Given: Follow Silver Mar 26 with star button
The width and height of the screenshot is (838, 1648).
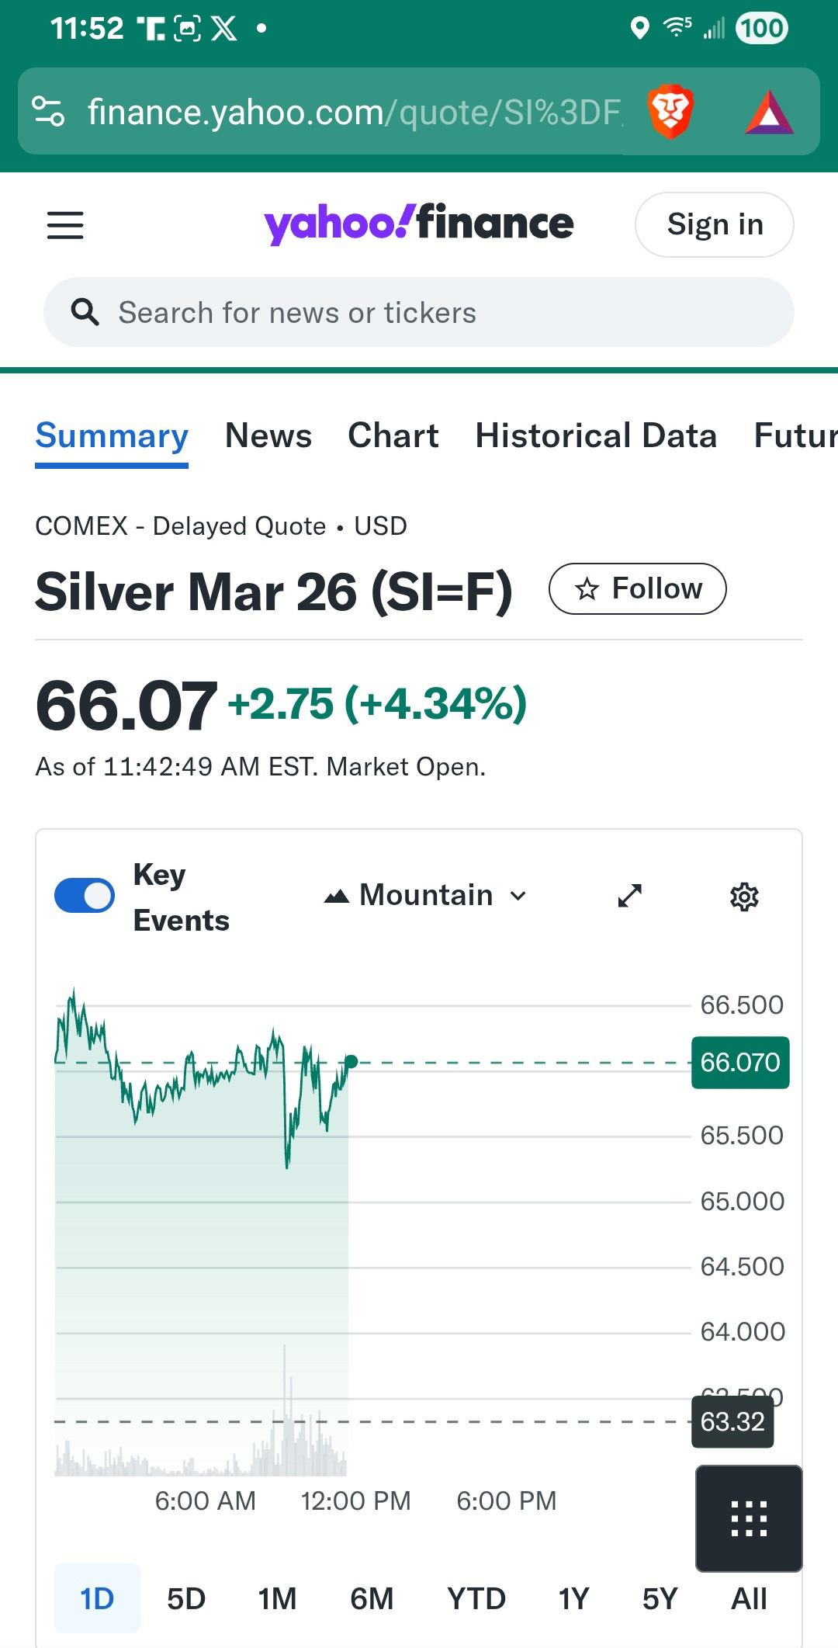Looking at the screenshot, I should click(x=637, y=589).
